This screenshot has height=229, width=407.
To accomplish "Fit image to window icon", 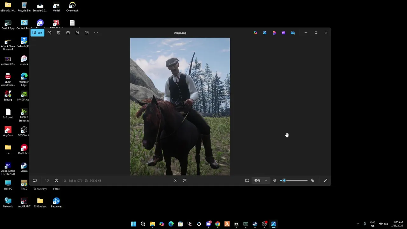I will coord(247,181).
